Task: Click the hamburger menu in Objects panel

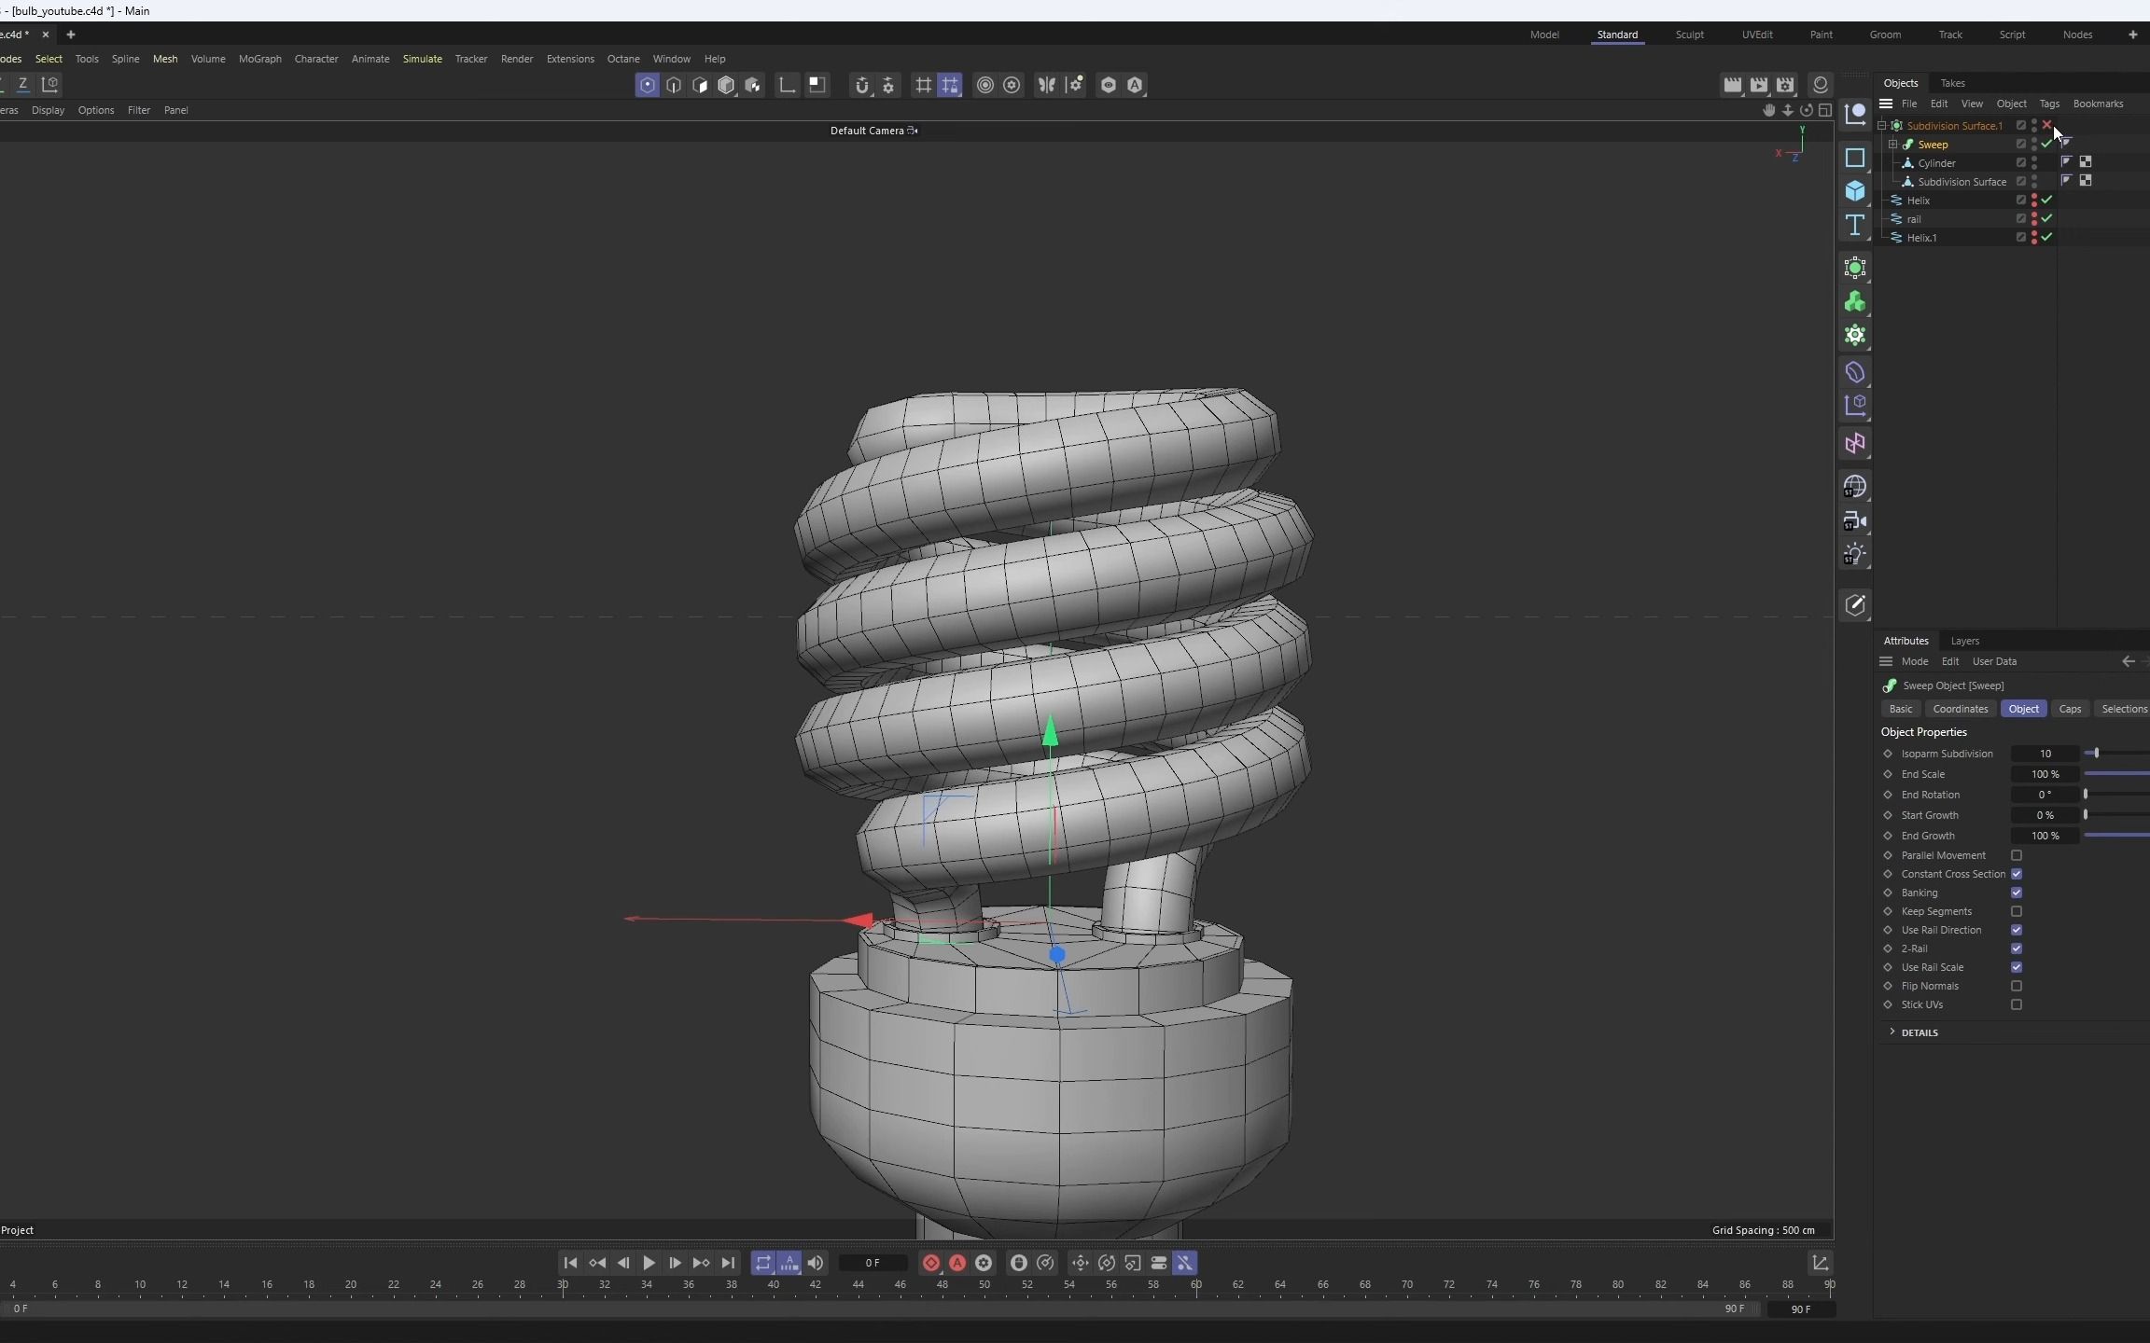Action: coord(1887,104)
